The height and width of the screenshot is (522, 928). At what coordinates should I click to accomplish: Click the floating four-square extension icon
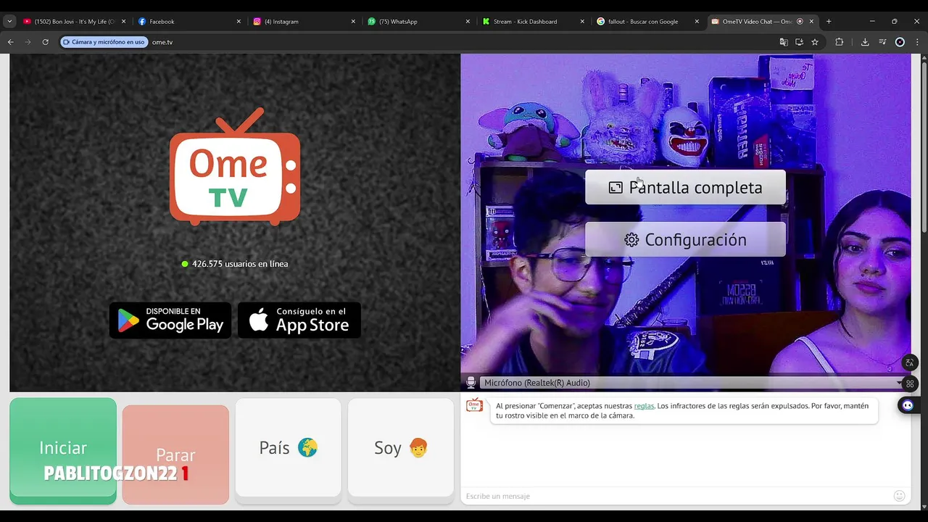coord(910,384)
